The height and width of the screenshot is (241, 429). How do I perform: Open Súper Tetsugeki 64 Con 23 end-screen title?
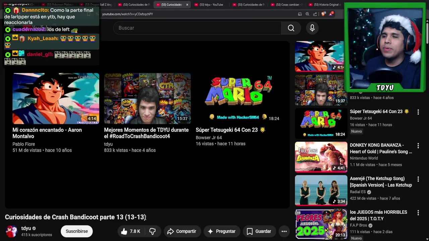[231, 130]
